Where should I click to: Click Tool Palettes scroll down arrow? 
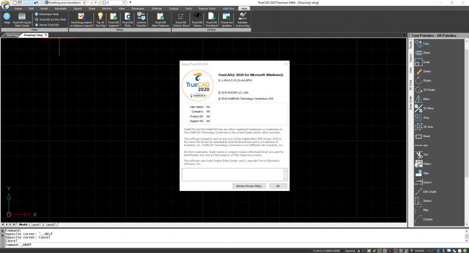click(467, 224)
